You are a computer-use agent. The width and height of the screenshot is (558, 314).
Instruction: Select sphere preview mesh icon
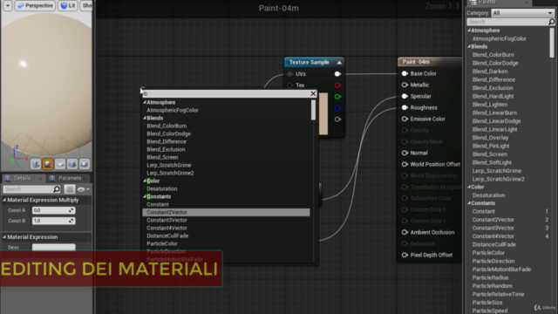tap(48, 164)
